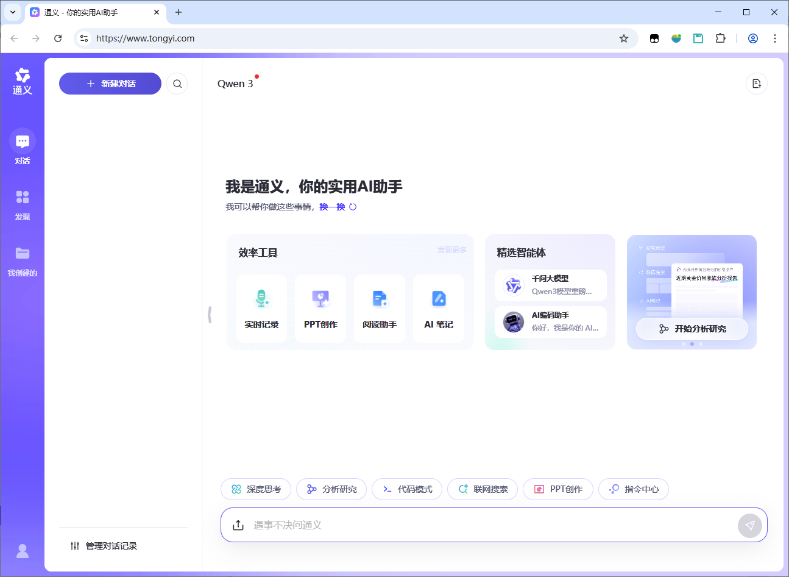Click the 换一换 refresh suggestions link
Screen dimensions: 789x577
point(338,207)
